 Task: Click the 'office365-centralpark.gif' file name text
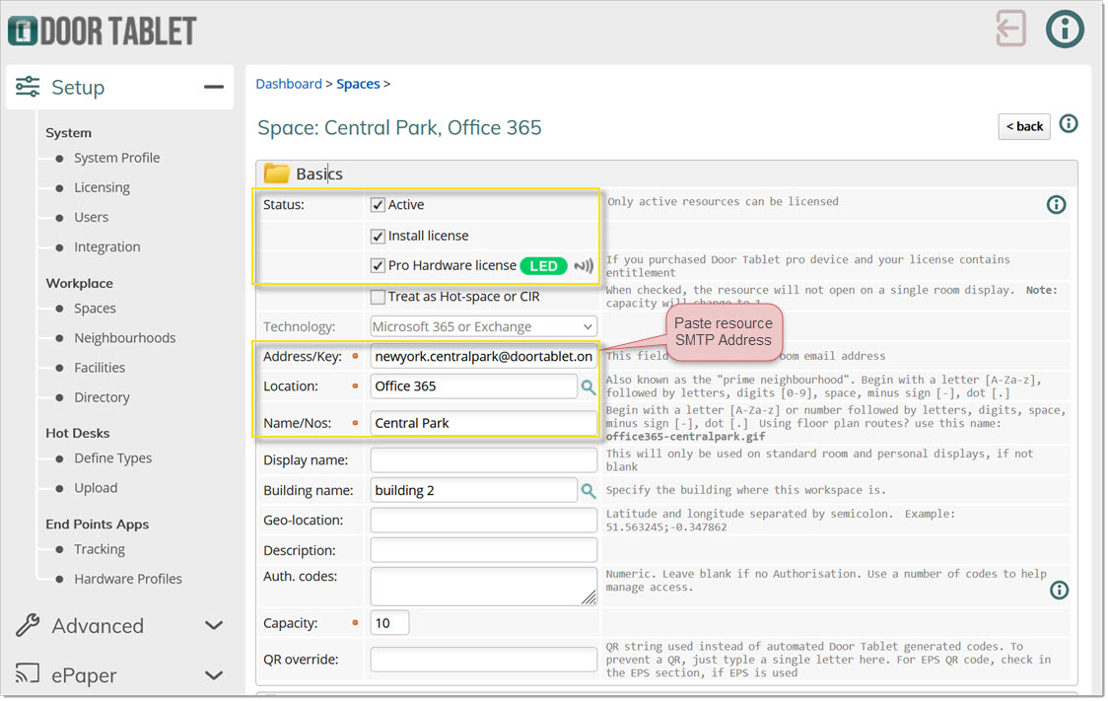(685, 437)
